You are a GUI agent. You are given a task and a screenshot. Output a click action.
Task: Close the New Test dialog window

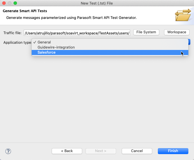tap(4, 3)
